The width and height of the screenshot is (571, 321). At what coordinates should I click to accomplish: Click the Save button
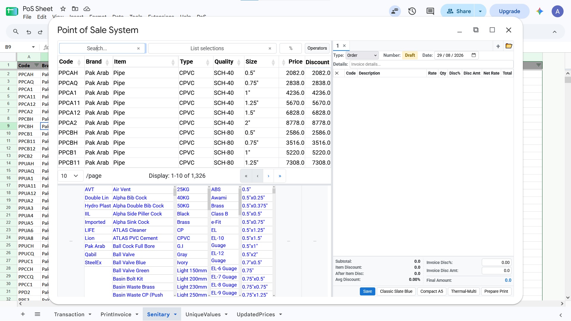(x=367, y=292)
